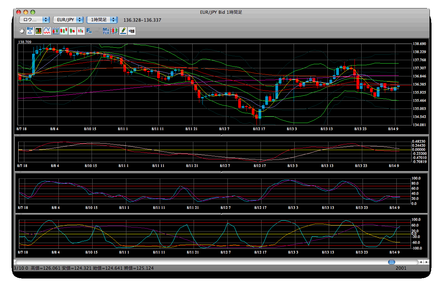Click the scrollbar right arrow button
This screenshot has width=443, height=290.
(426, 262)
